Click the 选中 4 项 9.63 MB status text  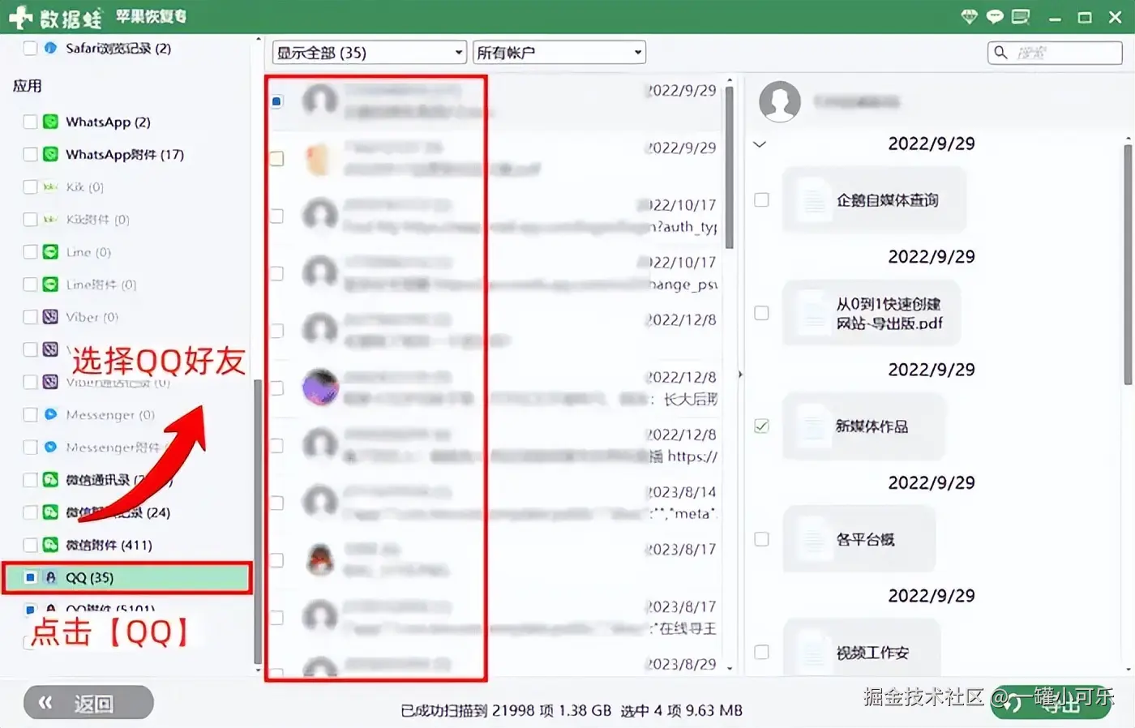coord(682,710)
